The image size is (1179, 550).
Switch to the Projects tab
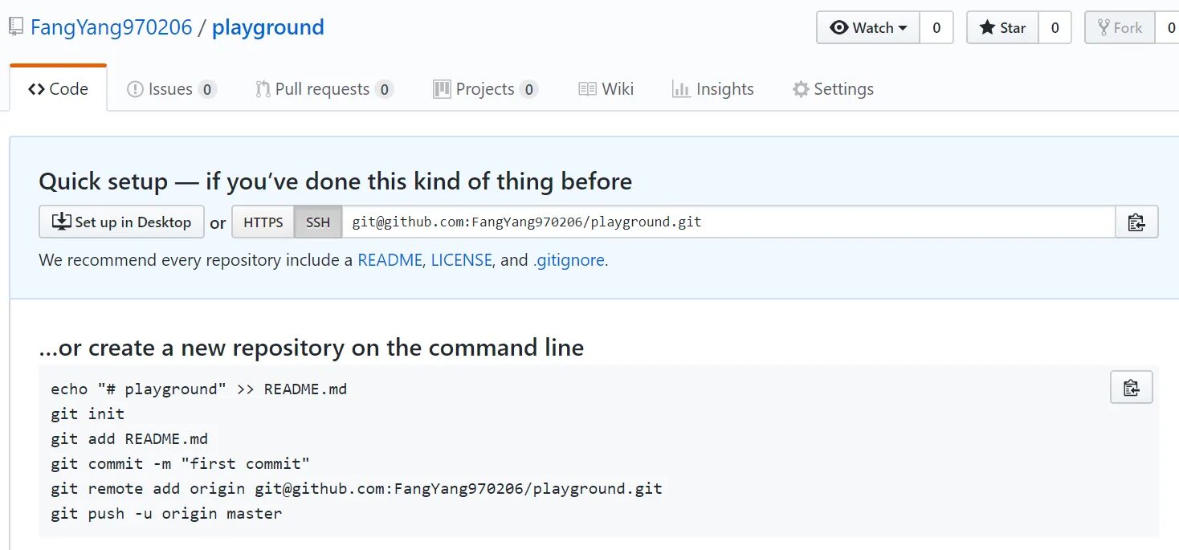(485, 89)
